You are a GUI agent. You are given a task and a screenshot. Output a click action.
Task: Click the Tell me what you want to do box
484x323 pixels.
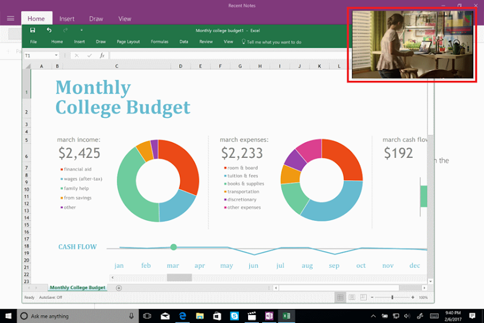(x=271, y=42)
